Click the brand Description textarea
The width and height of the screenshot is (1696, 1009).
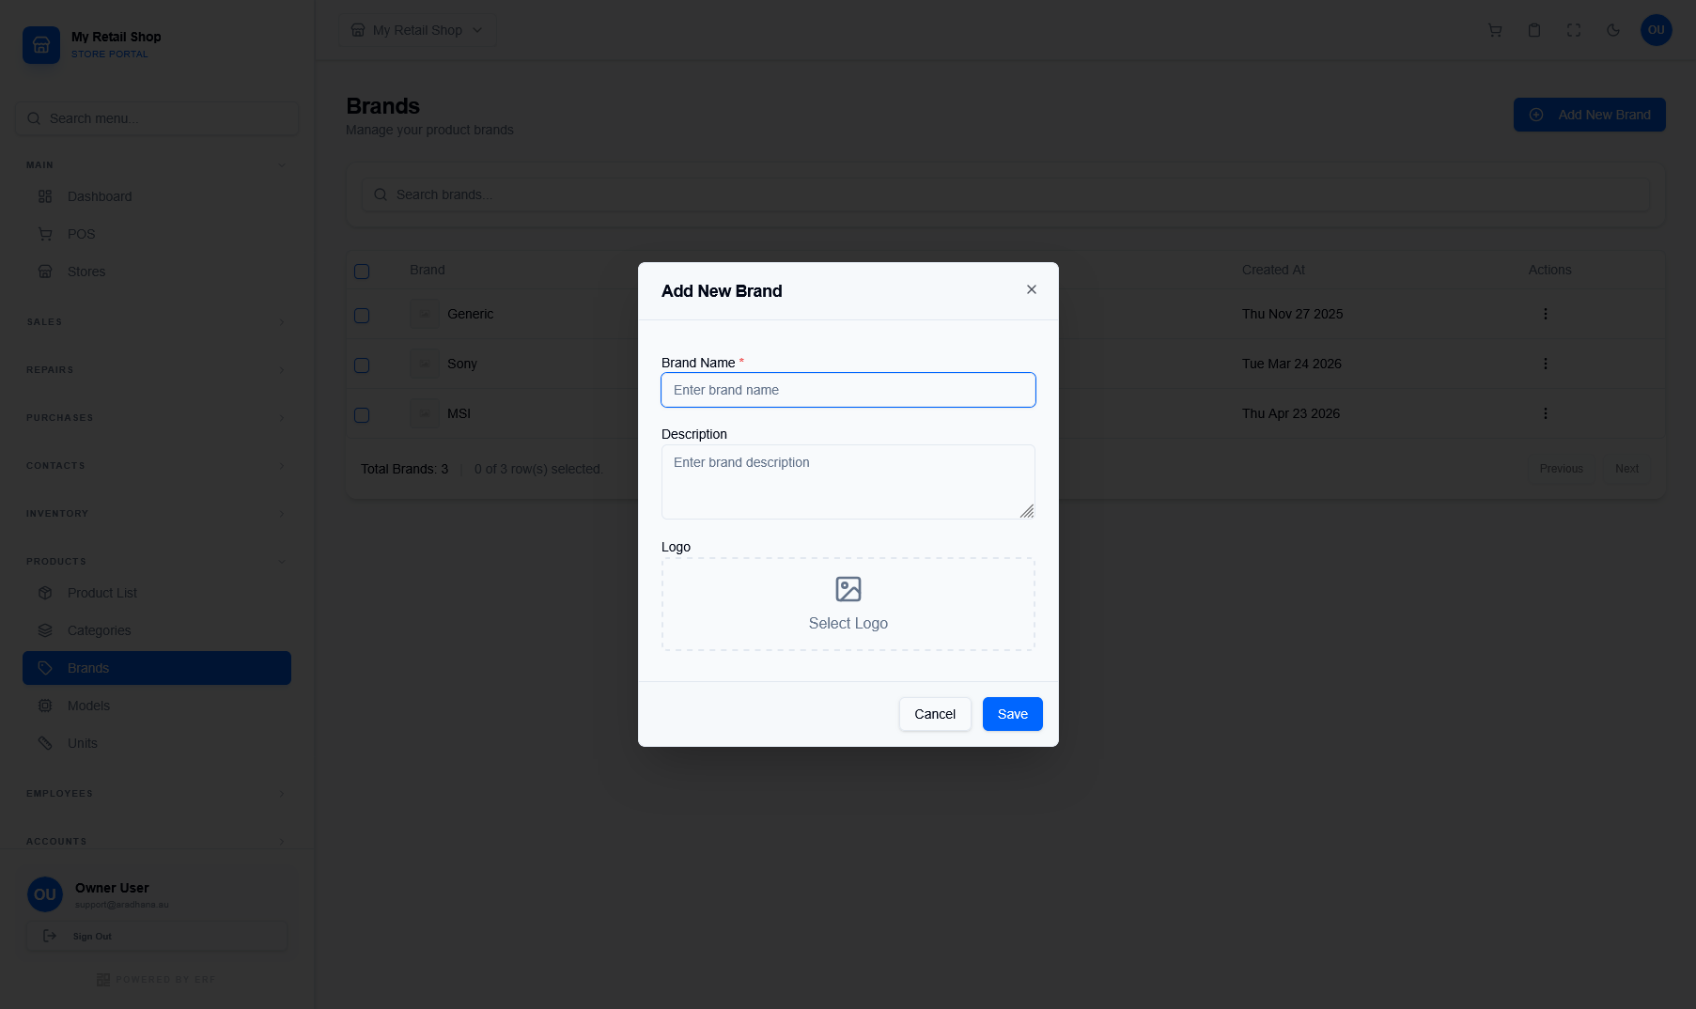[x=848, y=482]
